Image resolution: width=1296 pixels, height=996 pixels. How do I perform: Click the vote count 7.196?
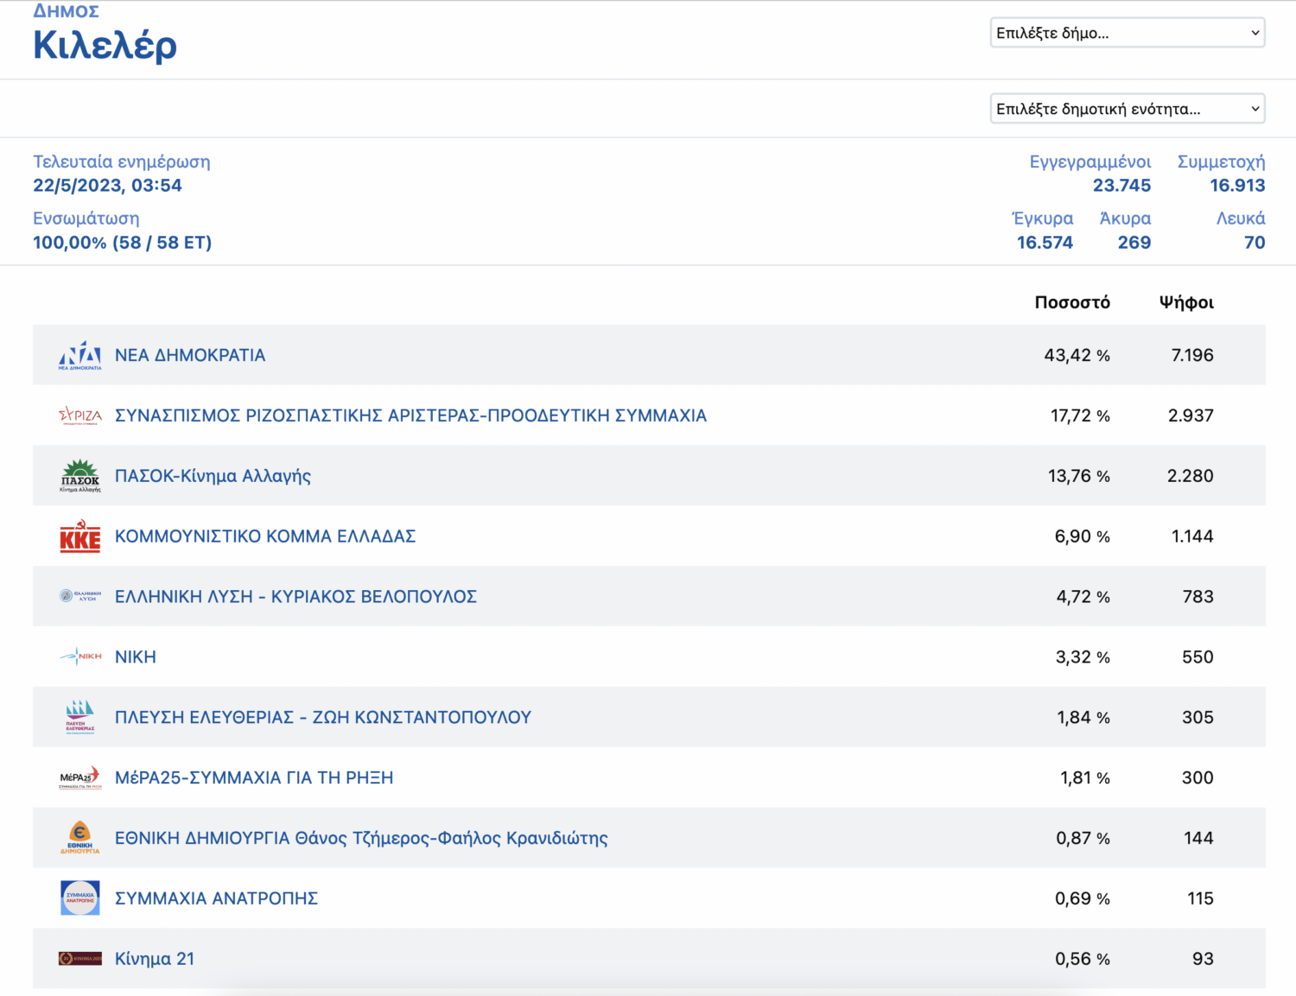(1192, 355)
